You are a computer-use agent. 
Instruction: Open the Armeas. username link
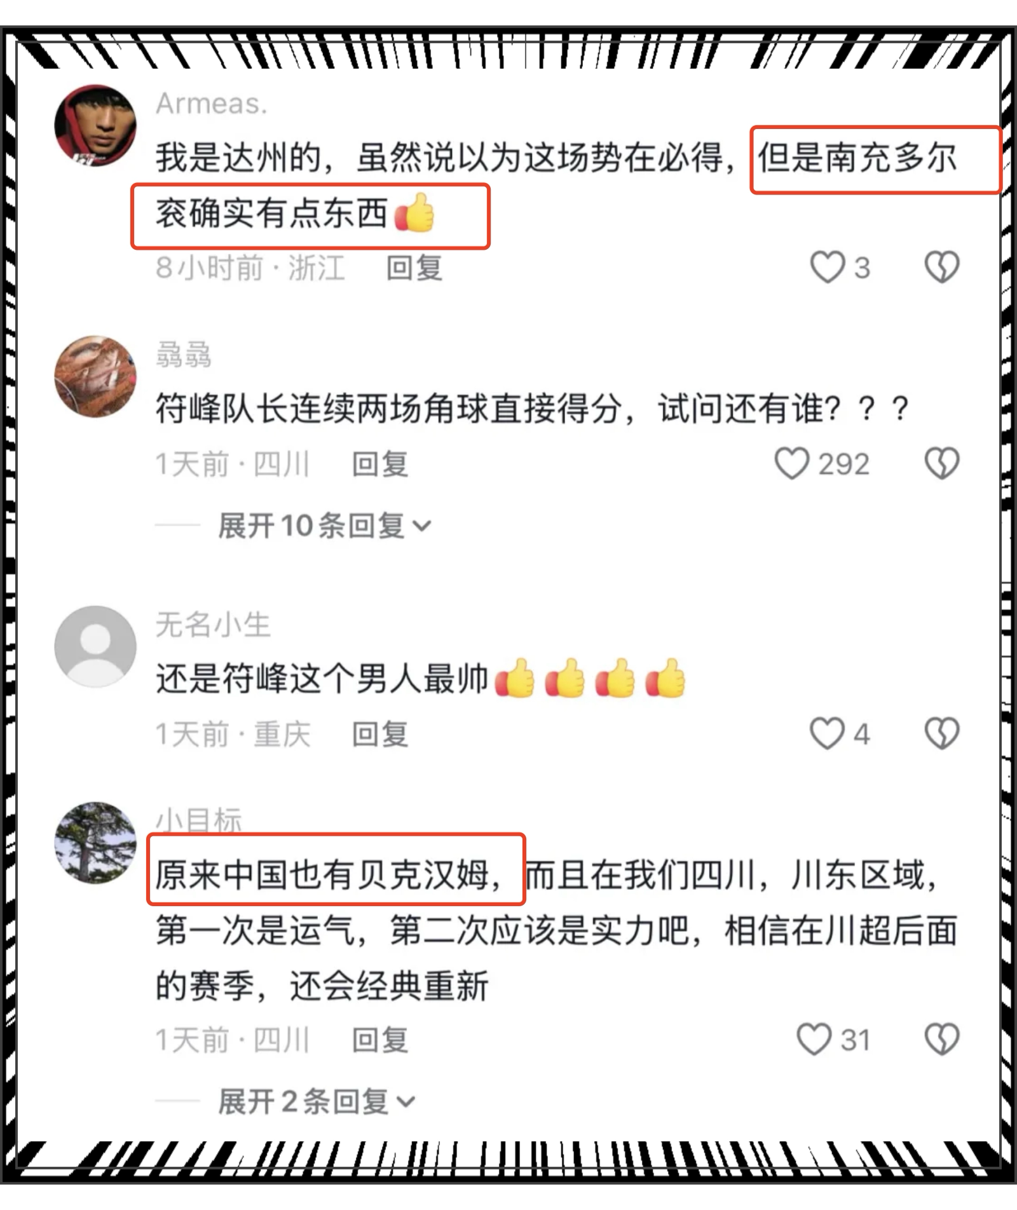coord(212,104)
